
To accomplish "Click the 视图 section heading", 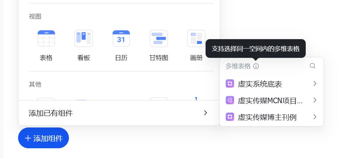I will click(35, 16).
